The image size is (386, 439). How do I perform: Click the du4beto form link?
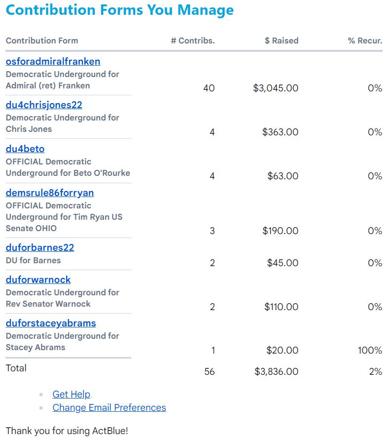coord(25,149)
